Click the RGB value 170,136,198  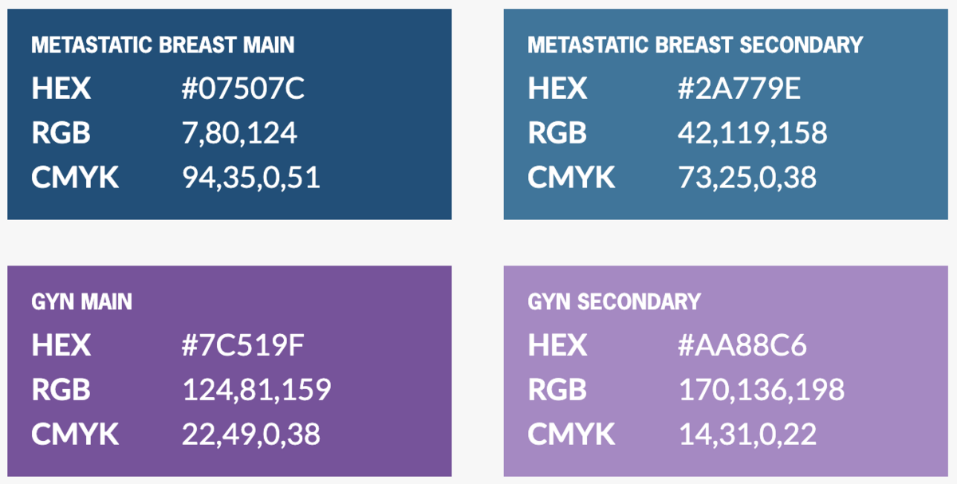click(x=762, y=390)
